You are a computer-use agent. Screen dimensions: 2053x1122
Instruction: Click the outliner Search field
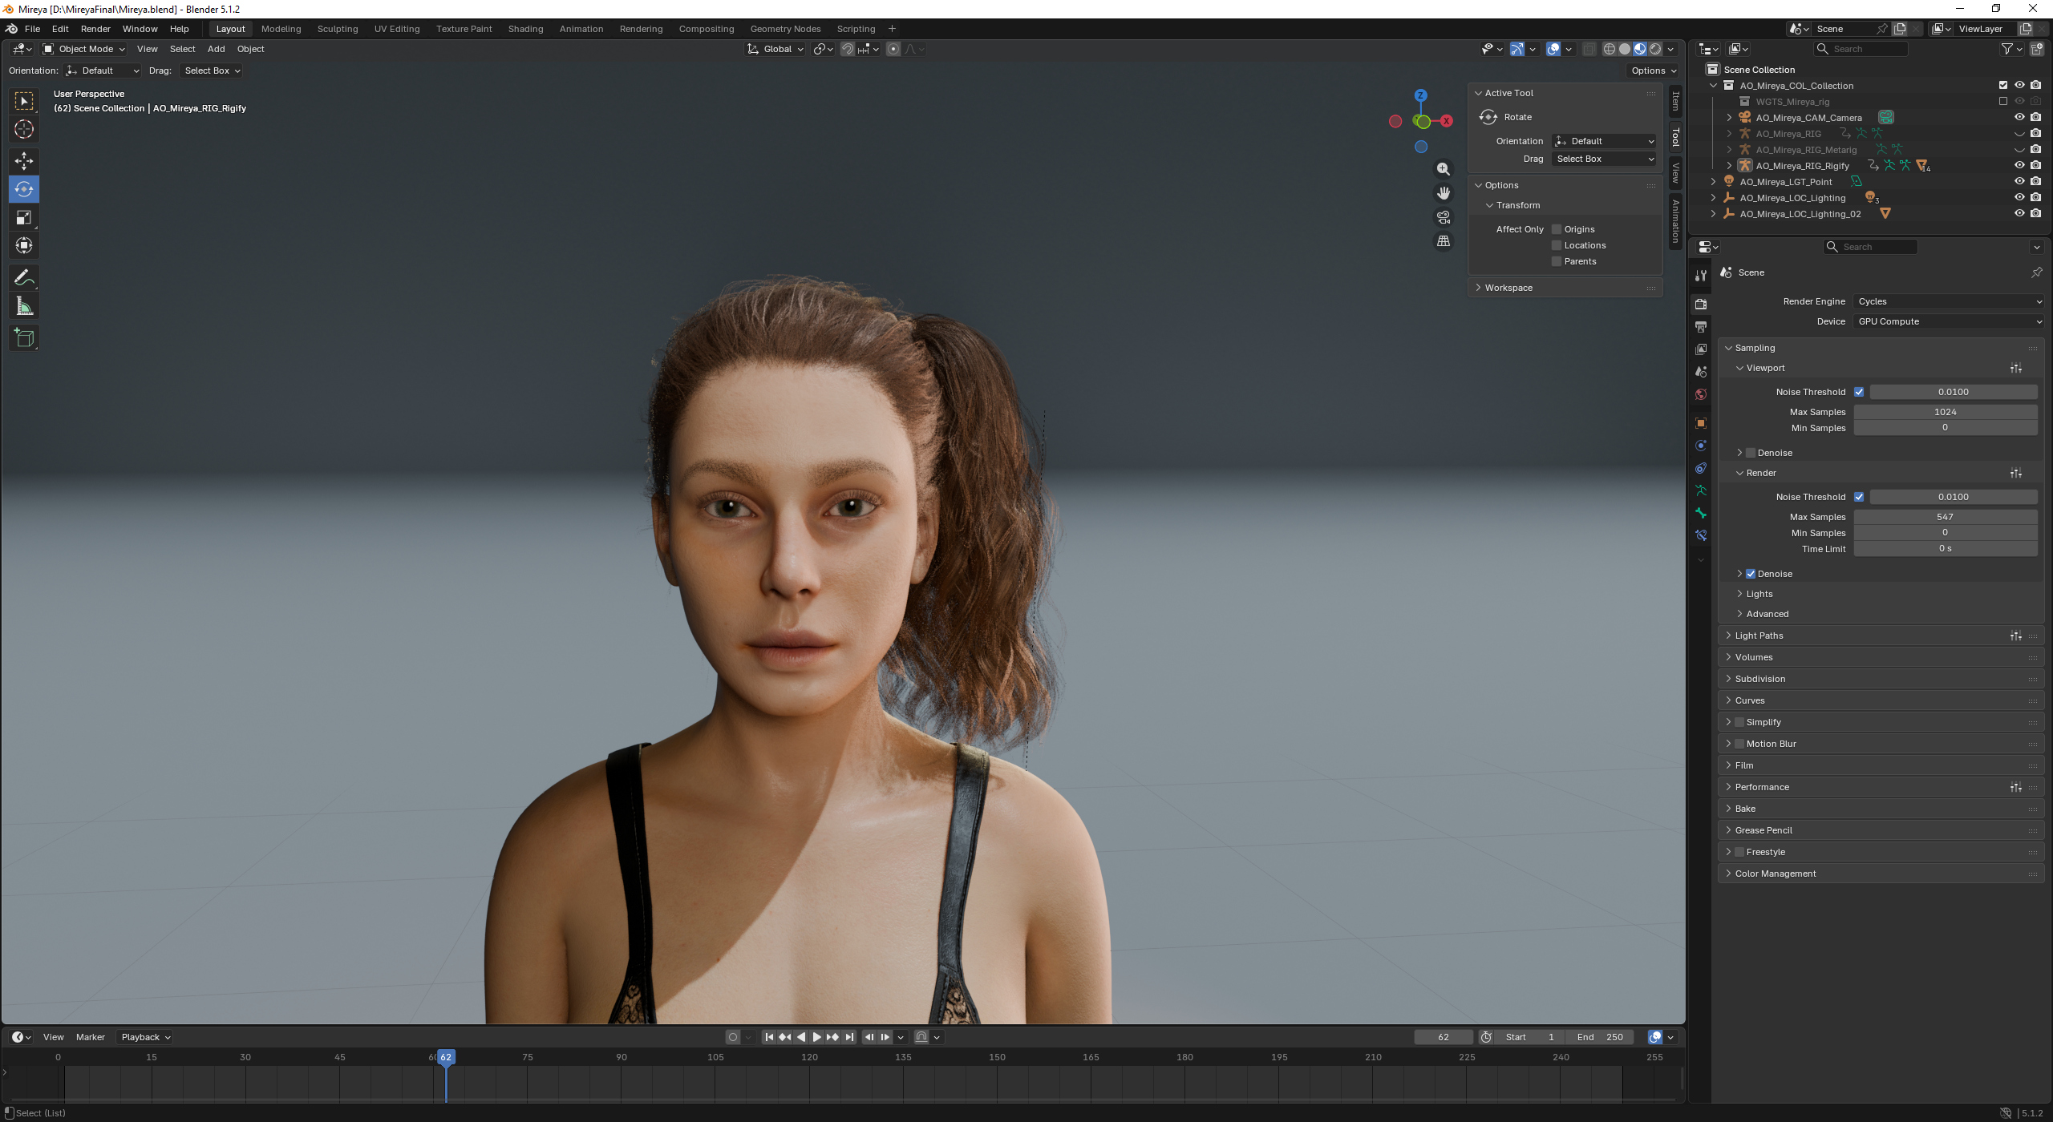point(1861,49)
